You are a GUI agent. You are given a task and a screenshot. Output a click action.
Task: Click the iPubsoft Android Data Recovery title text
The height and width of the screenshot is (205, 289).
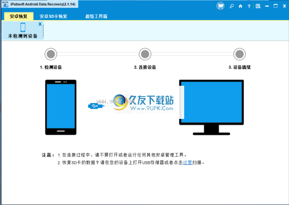coord(43,4)
